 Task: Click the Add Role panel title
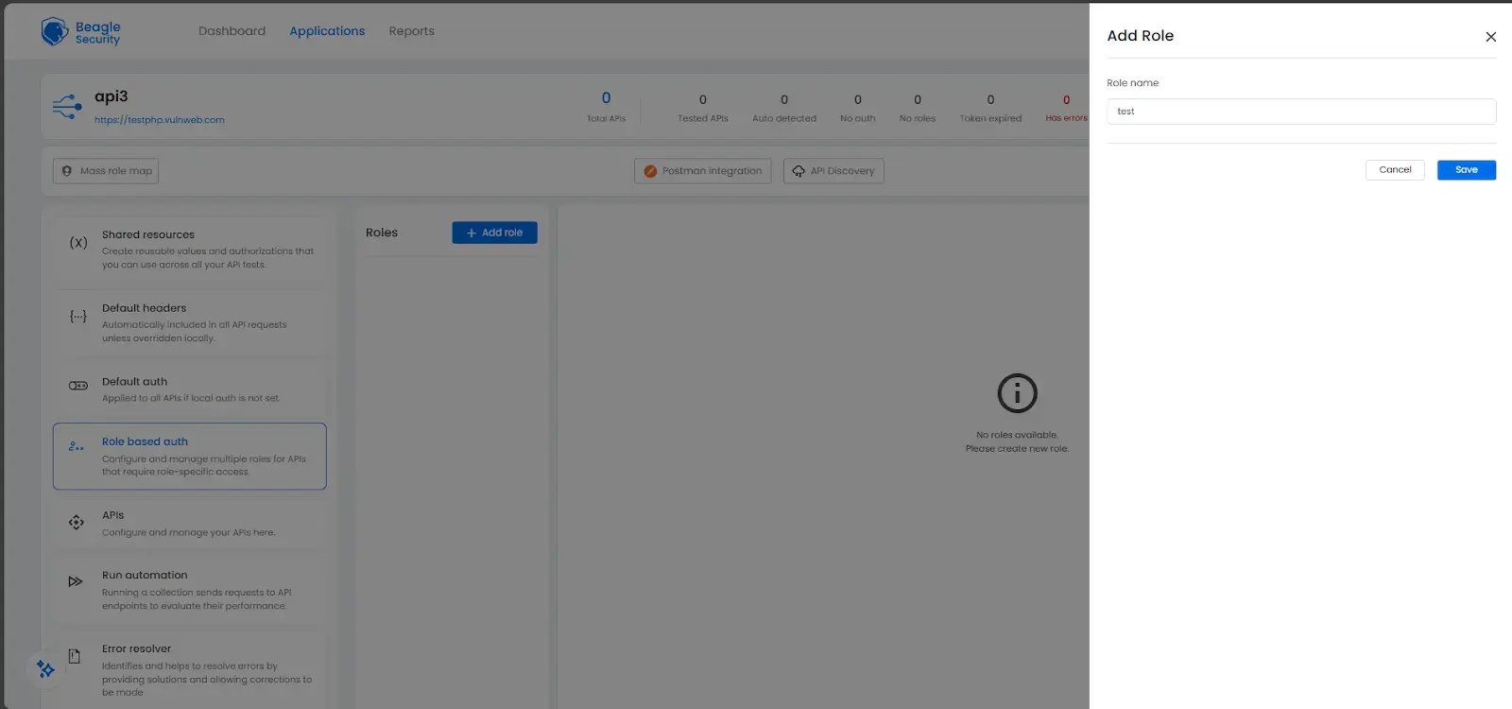point(1141,36)
